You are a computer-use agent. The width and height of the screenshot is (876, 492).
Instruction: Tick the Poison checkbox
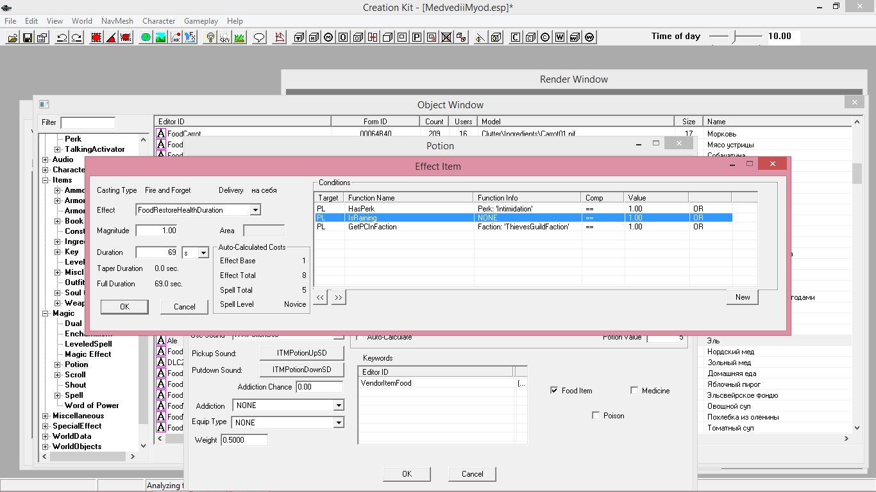point(596,415)
